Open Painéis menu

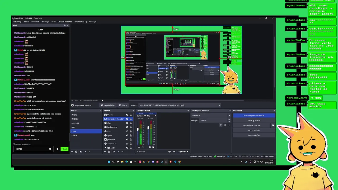[x=45, y=22]
